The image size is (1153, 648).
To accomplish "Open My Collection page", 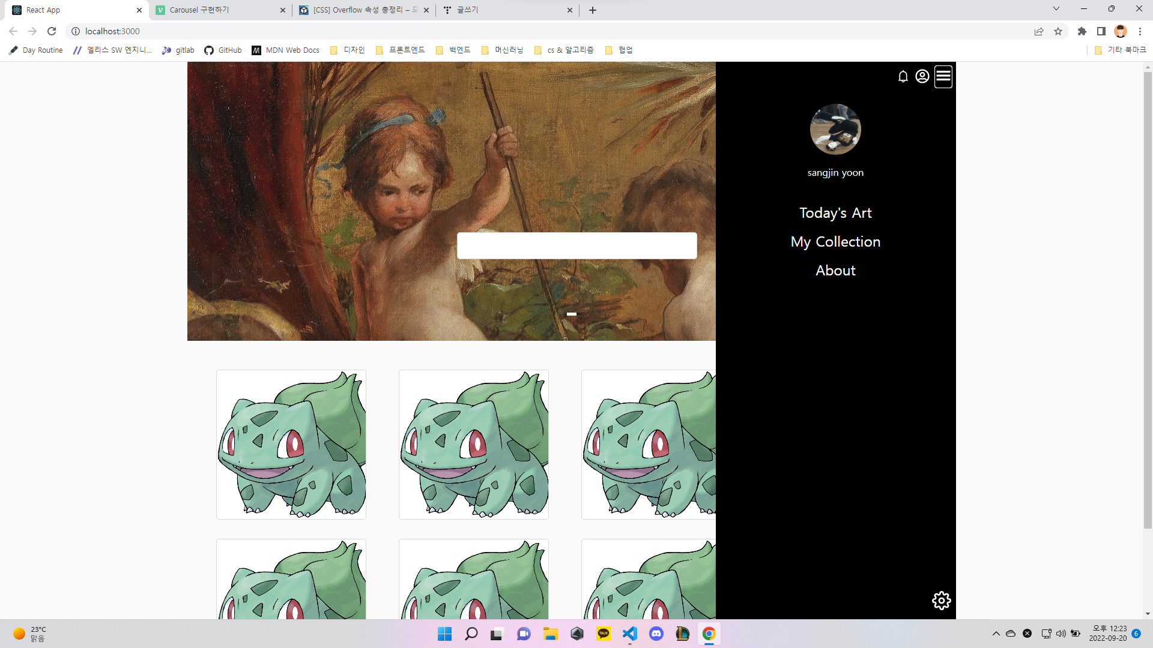I will (835, 242).
